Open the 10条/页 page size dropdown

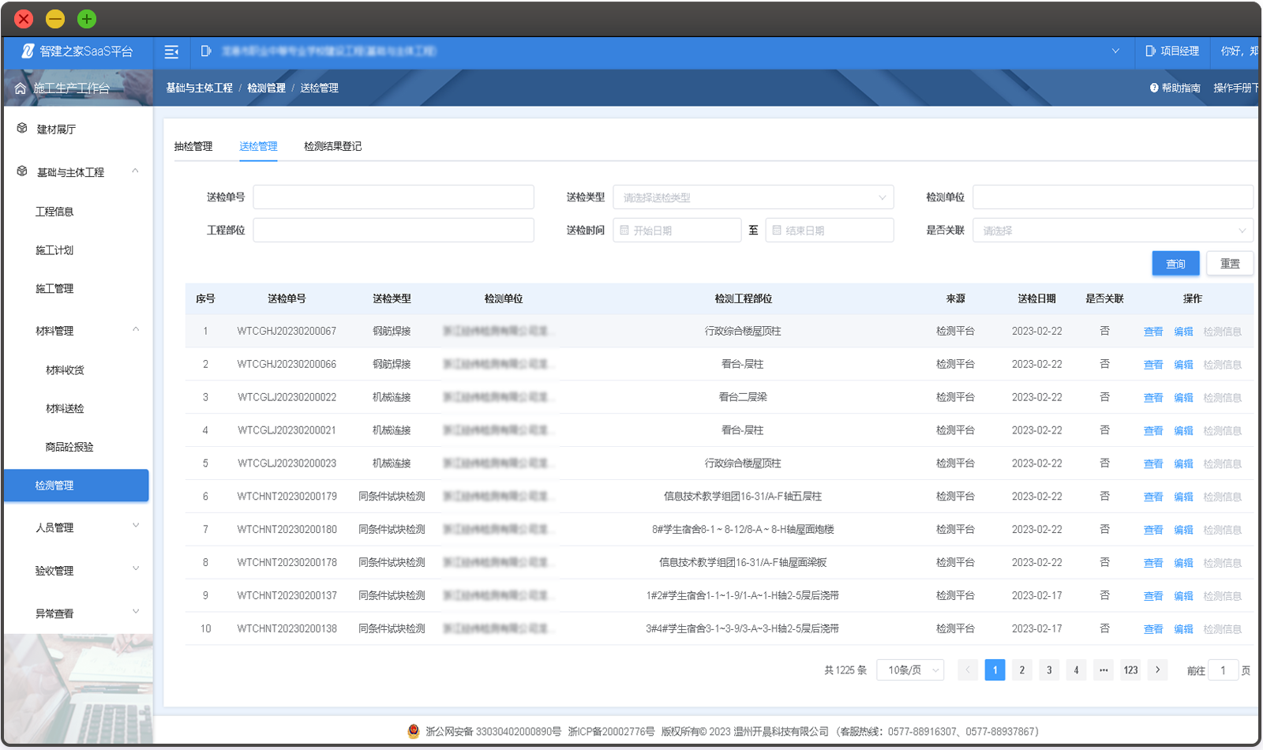pyautogui.click(x=910, y=670)
